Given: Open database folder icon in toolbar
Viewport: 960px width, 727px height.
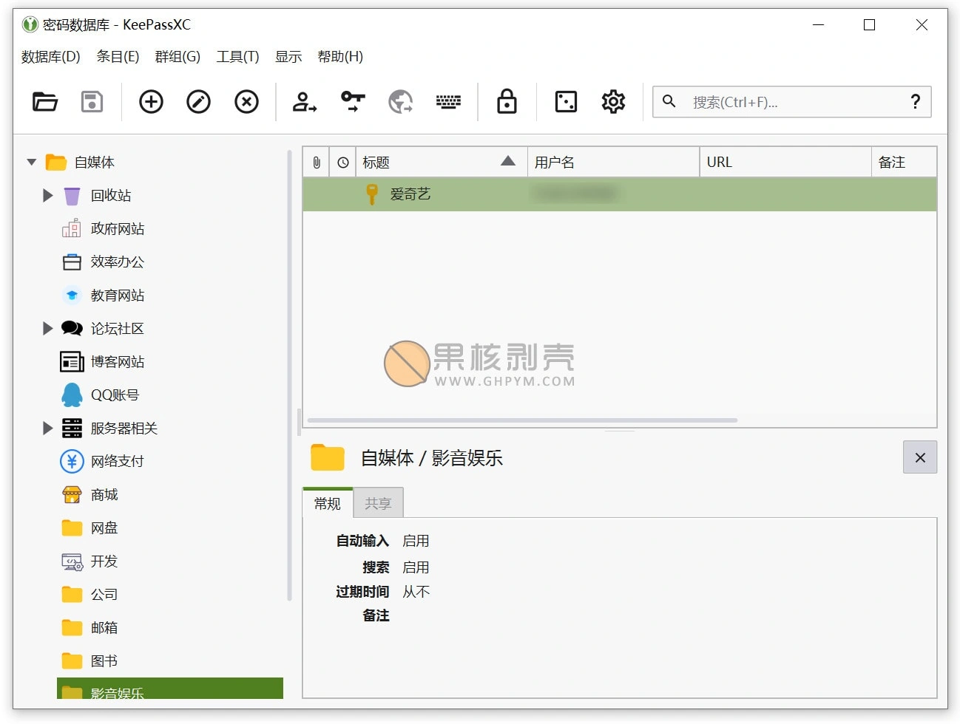Looking at the screenshot, I should [45, 102].
